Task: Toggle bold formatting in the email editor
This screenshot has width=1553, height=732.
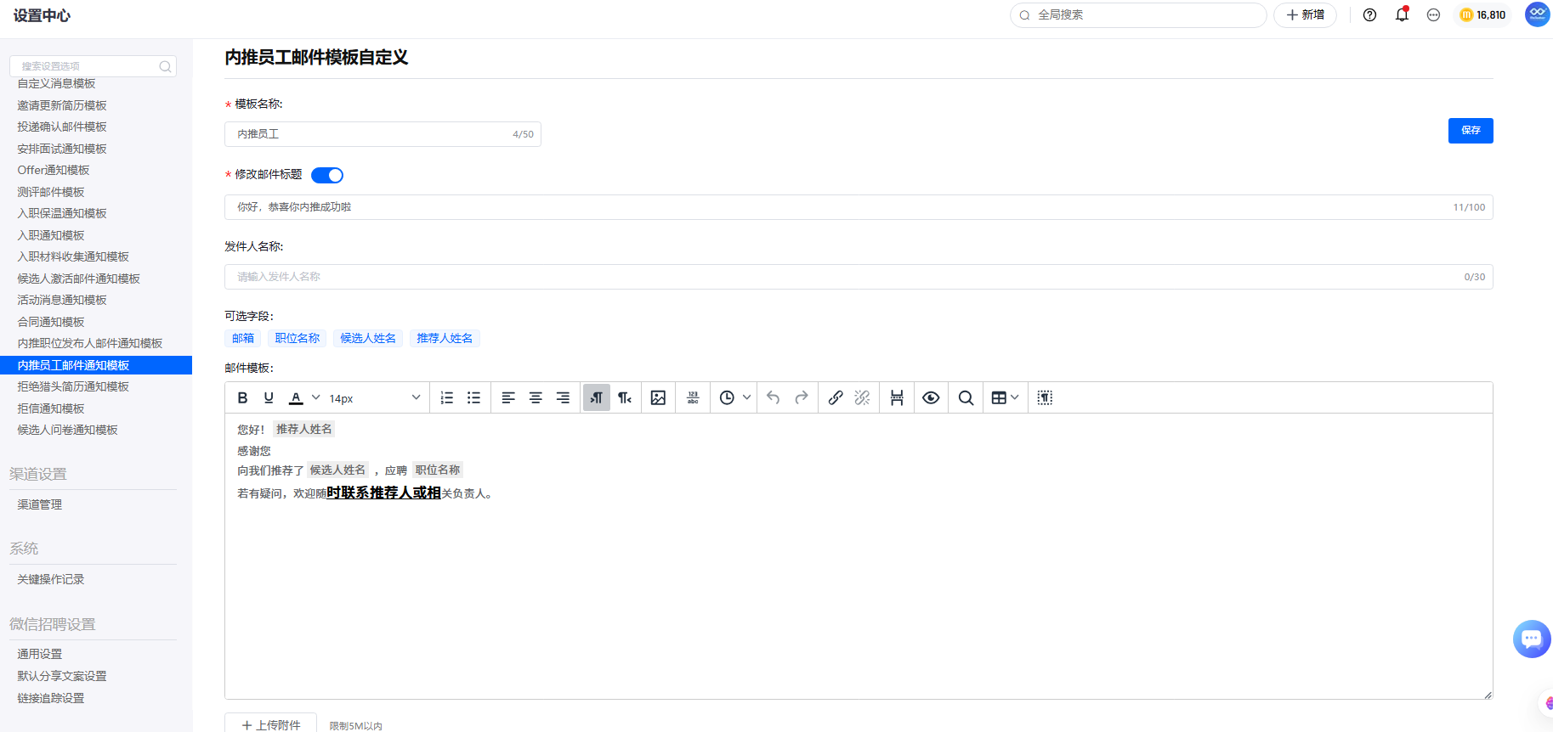Action: (242, 397)
